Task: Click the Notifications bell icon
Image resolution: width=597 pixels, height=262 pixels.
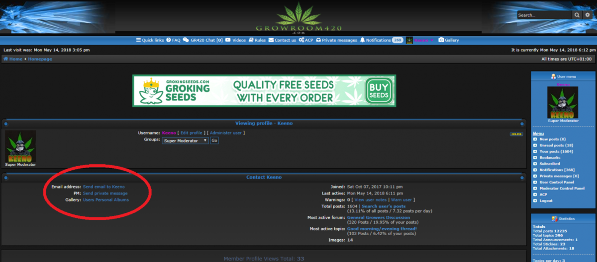Action: [x=363, y=40]
